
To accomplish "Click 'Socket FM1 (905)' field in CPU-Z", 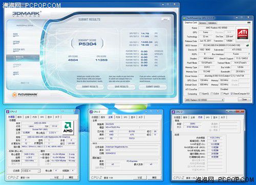I will click(40, 129).
